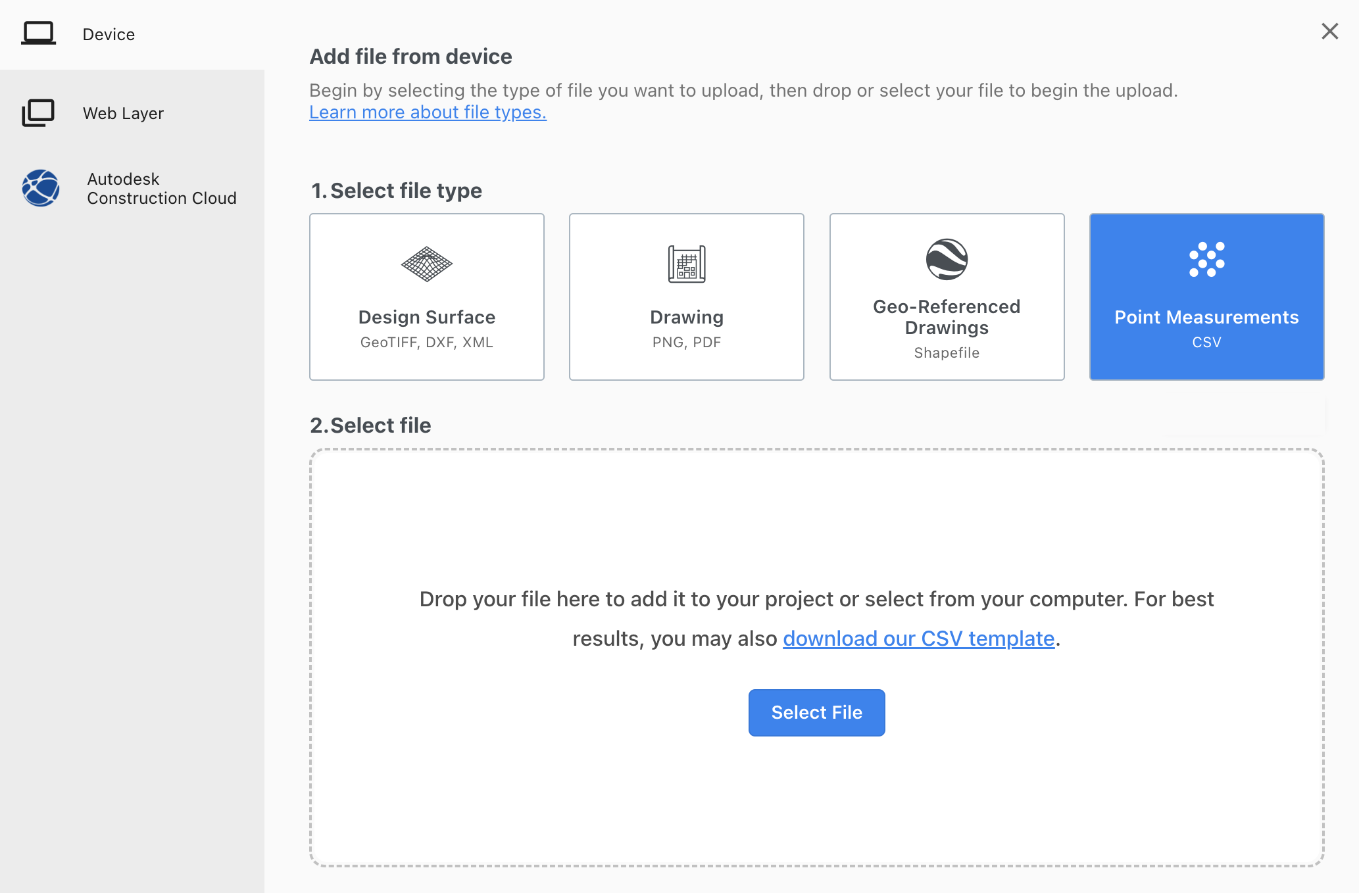
Task: Open the Learn more about file types link
Action: pos(428,112)
